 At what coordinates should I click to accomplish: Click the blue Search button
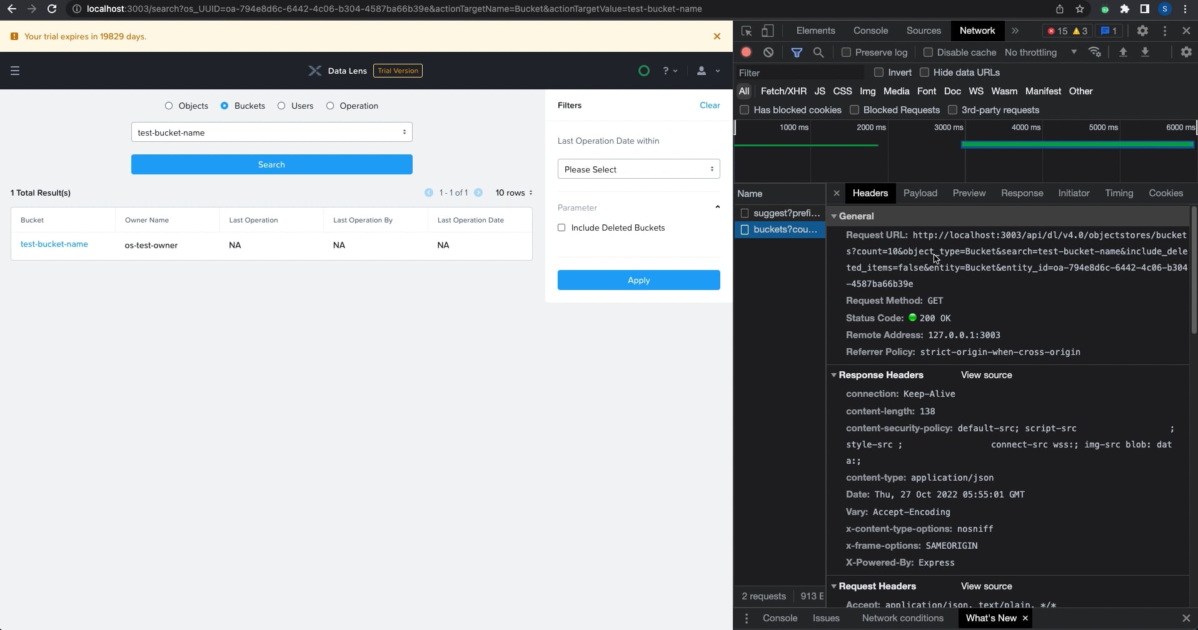(271, 164)
